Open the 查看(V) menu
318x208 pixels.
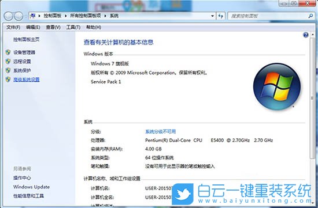pyautogui.click(x=53, y=27)
